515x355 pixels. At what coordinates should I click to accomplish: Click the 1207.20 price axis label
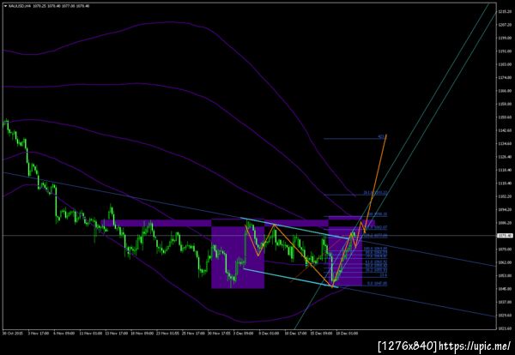pos(504,25)
